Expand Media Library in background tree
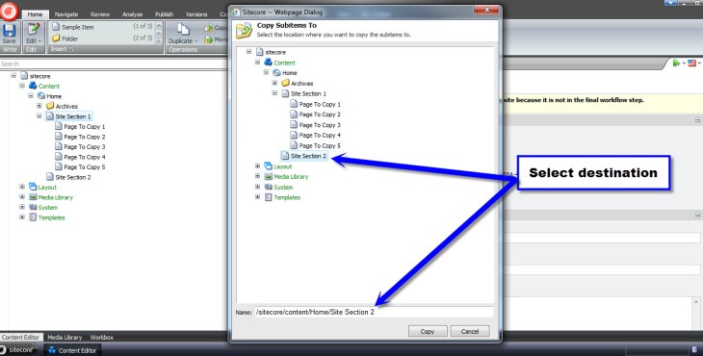Image resolution: width=703 pixels, height=356 pixels. tap(22, 197)
